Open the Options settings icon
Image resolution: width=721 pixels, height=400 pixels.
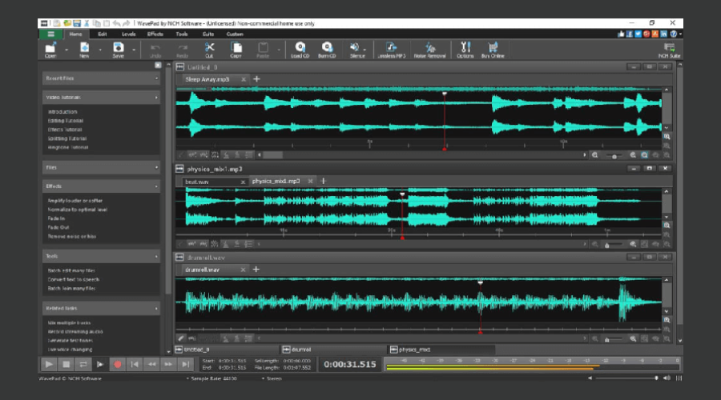tap(465, 50)
